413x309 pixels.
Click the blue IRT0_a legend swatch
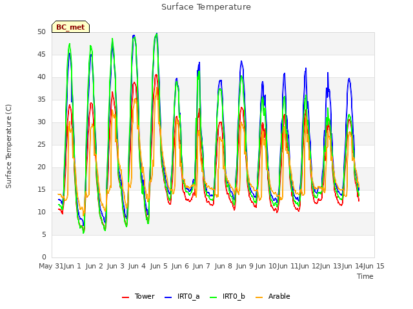pos(168,297)
